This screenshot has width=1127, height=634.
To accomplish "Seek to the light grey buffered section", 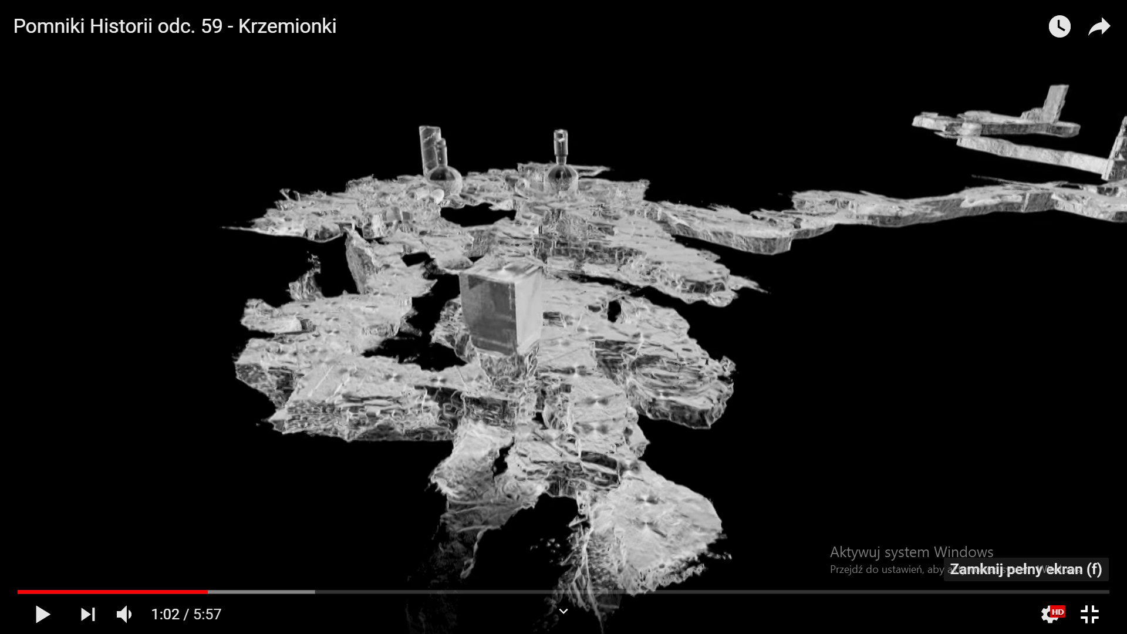I will point(261,592).
